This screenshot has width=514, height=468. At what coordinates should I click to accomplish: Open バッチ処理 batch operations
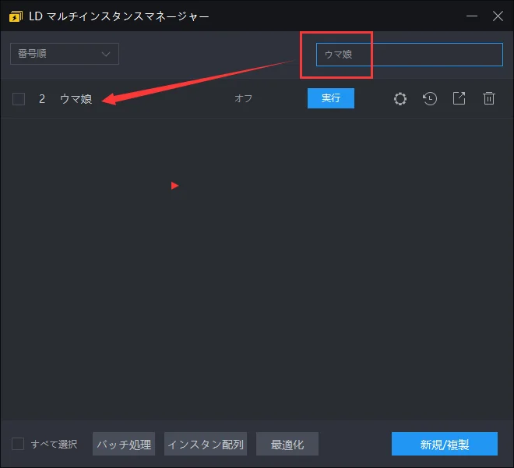click(124, 444)
